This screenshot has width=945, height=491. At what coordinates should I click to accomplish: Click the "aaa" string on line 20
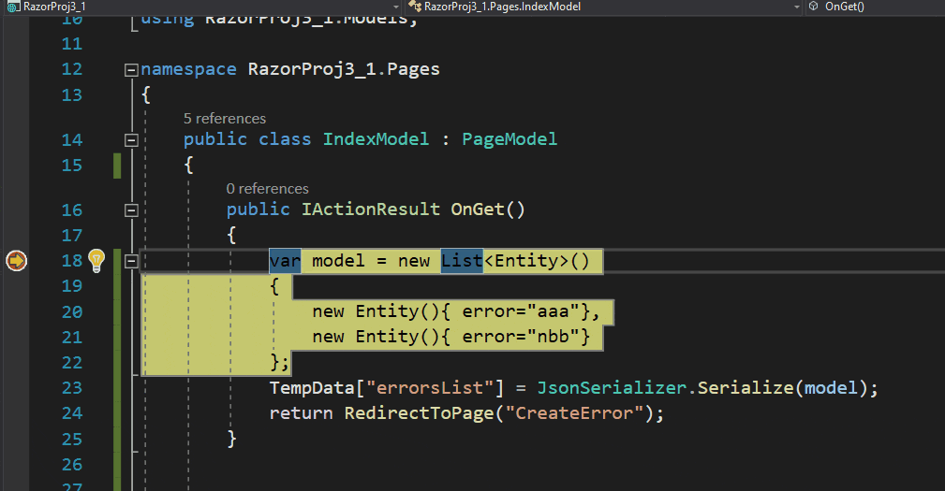tap(554, 311)
